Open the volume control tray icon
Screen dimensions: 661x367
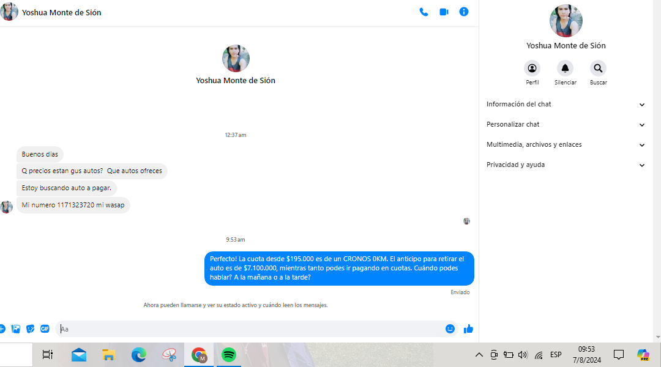coord(523,355)
